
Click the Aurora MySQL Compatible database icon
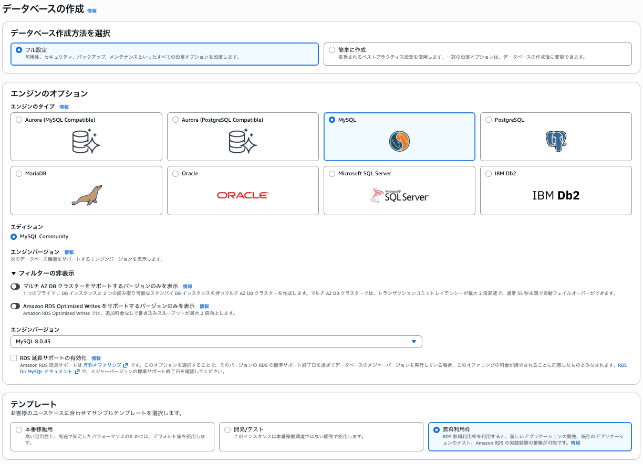click(x=86, y=141)
